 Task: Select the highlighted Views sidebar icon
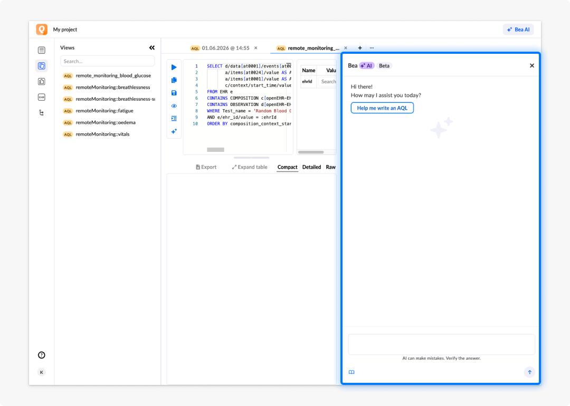tap(42, 66)
